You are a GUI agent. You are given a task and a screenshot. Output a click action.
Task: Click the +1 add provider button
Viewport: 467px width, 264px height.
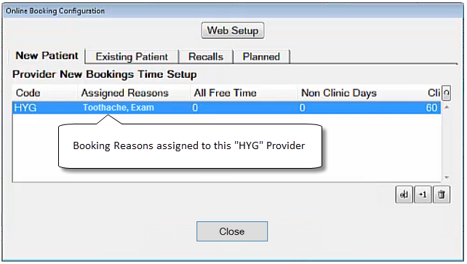click(x=423, y=195)
